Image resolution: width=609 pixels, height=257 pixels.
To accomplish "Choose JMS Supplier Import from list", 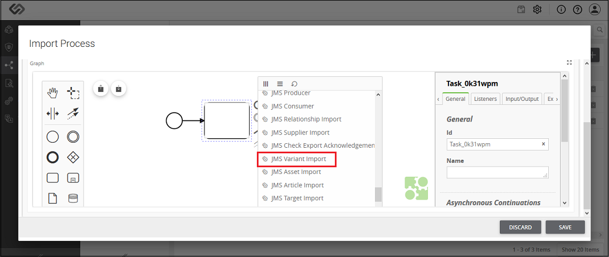I will point(301,132).
